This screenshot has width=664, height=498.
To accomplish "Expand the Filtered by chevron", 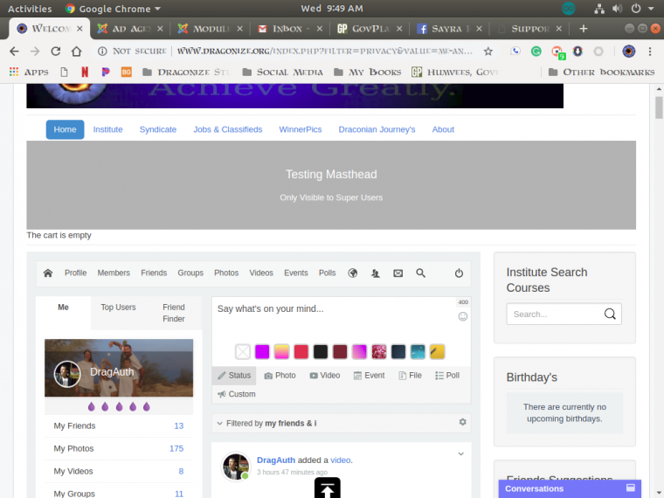I will 219,423.
